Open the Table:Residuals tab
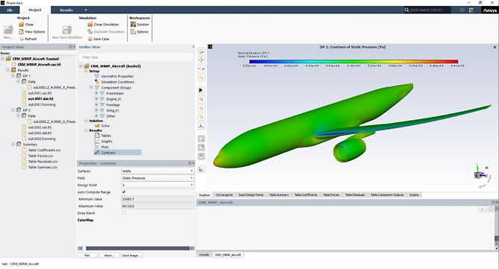The image size is (499, 269). pyautogui.click(x=355, y=194)
